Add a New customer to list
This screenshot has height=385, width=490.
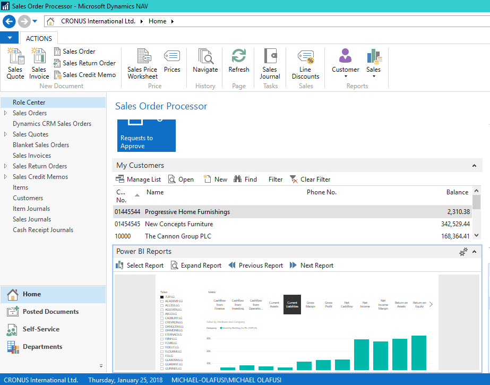point(216,179)
